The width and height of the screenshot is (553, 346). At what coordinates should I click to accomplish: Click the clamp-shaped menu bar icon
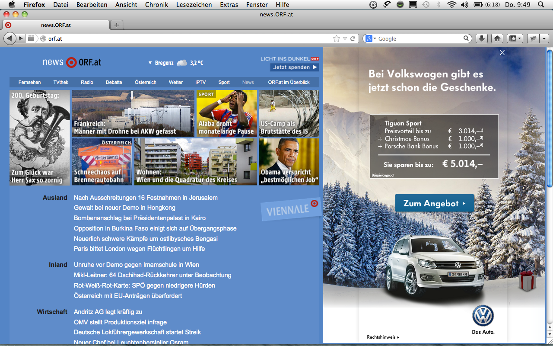(387, 4)
